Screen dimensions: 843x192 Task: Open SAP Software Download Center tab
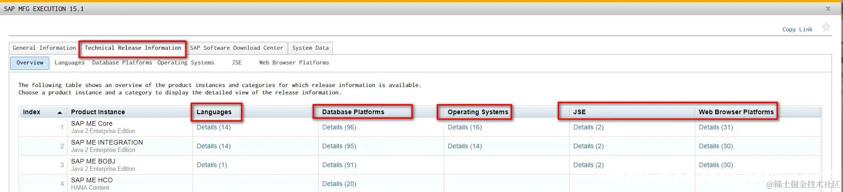[236, 48]
